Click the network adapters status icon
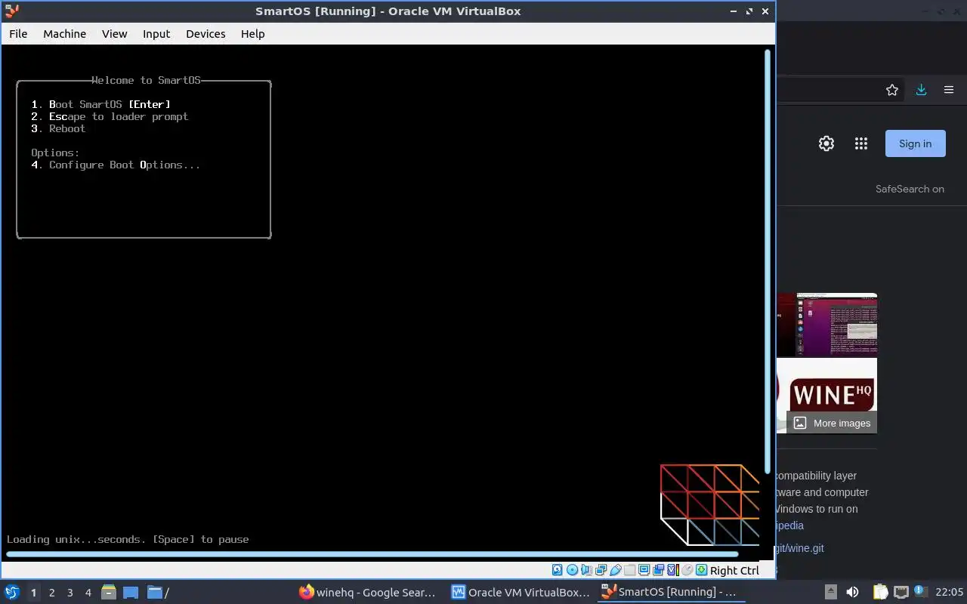 (x=601, y=570)
